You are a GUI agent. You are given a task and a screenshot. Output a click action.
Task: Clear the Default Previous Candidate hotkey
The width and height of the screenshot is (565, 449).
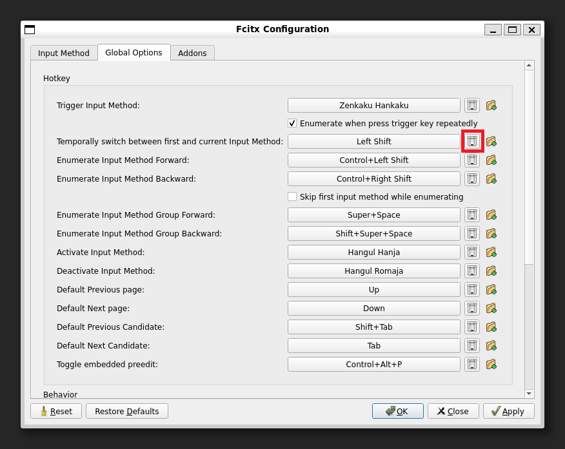471,327
